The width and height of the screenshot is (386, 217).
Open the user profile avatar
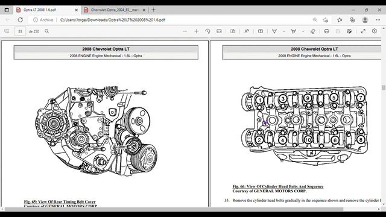(365, 20)
